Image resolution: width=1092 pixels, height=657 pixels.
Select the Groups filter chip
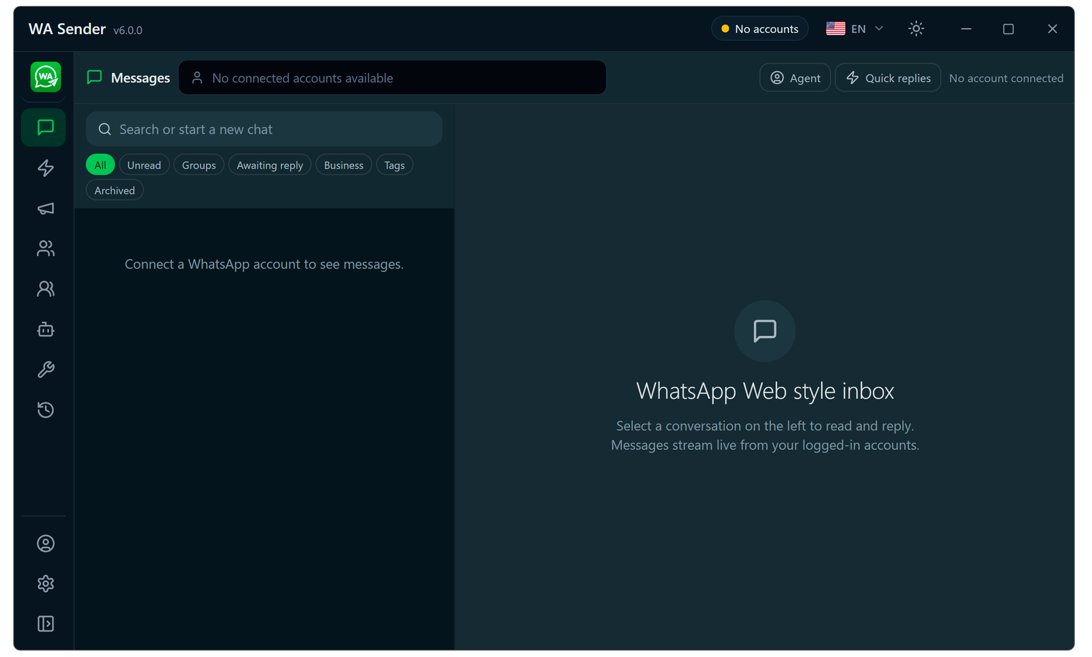coord(199,165)
